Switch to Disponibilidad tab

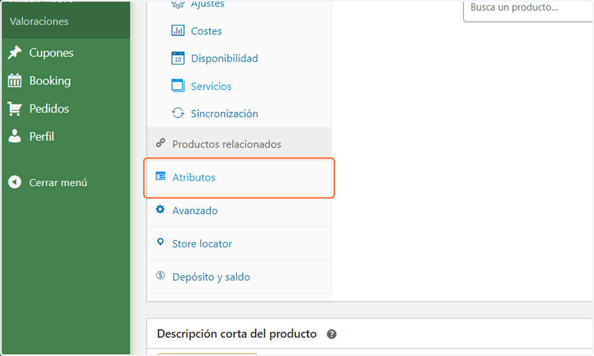[x=224, y=58]
